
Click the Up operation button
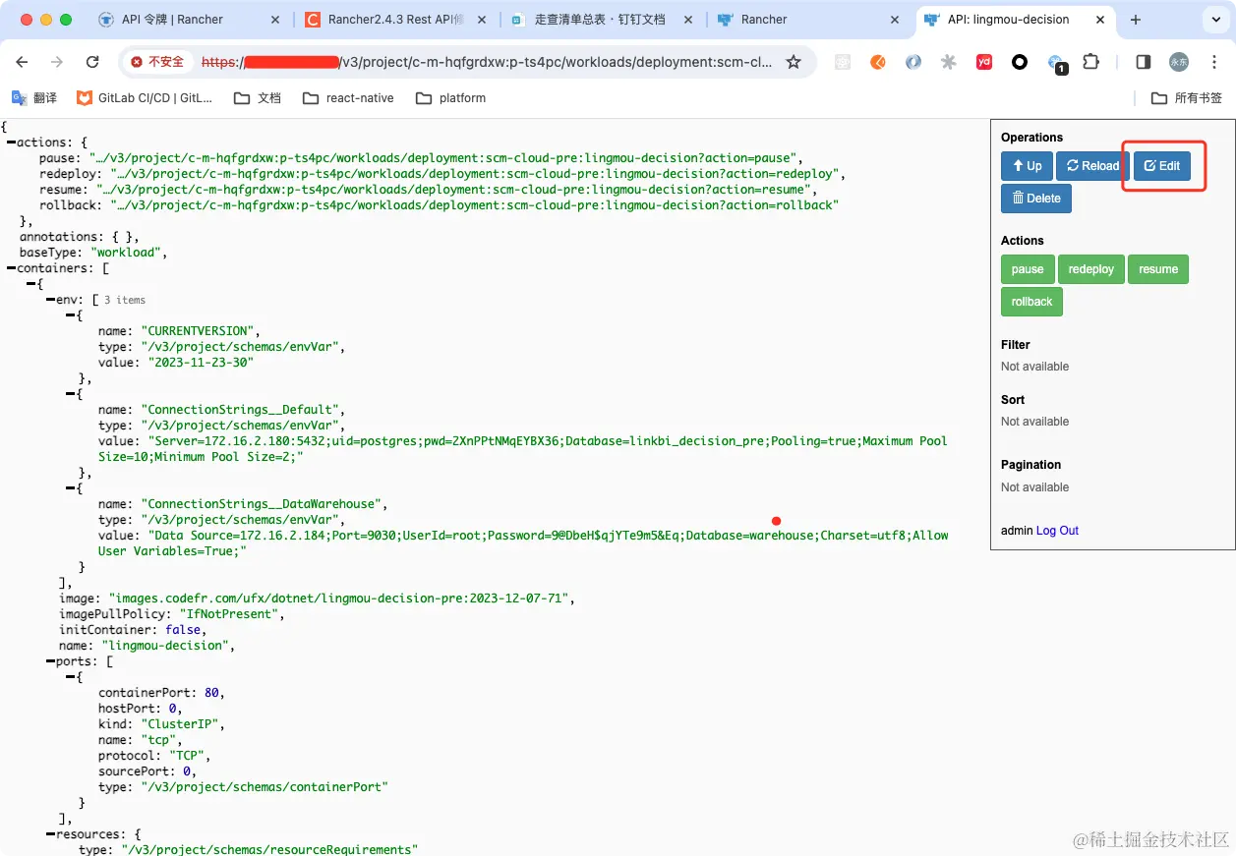[1027, 166]
